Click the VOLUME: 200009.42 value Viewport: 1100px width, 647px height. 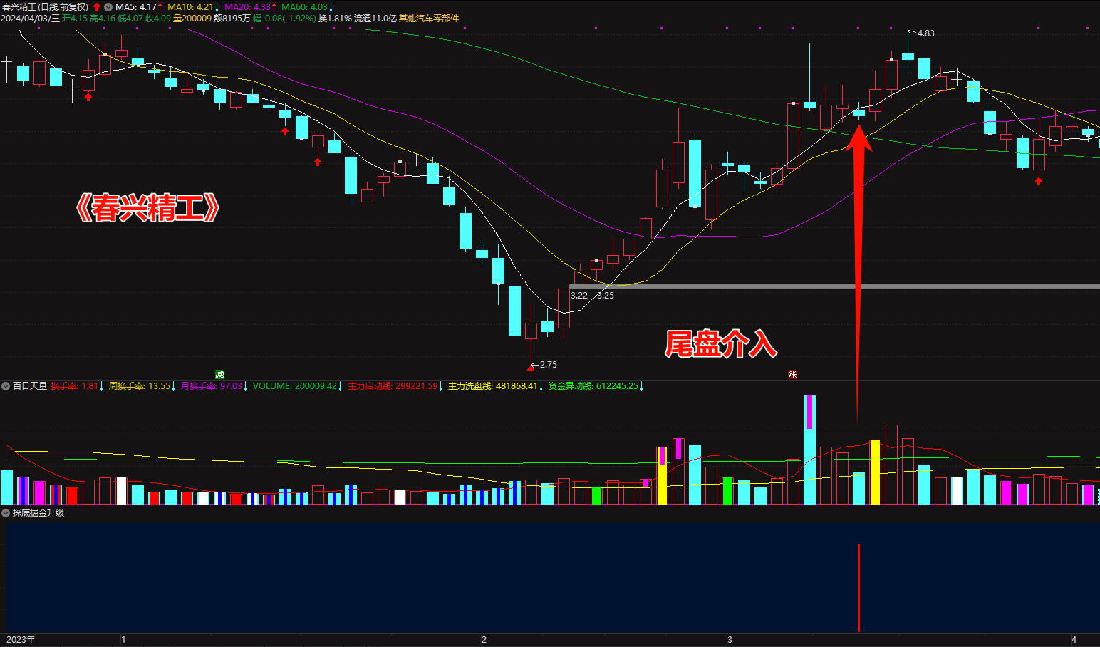[x=295, y=386]
